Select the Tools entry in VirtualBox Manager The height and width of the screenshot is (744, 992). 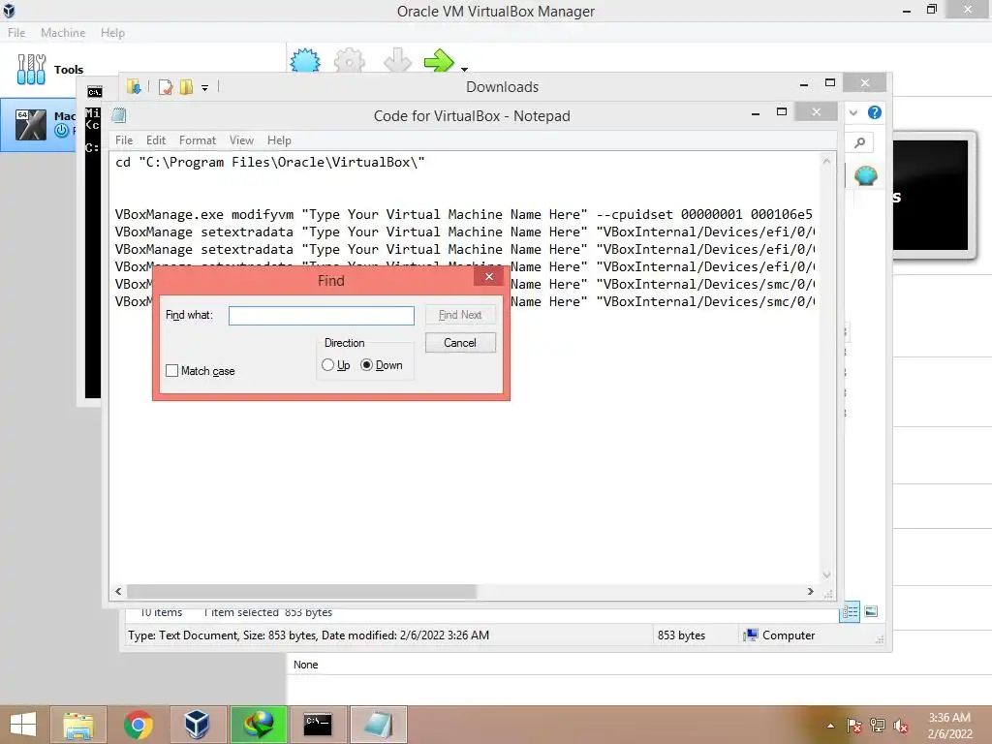pyautogui.click(x=50, y=69)
